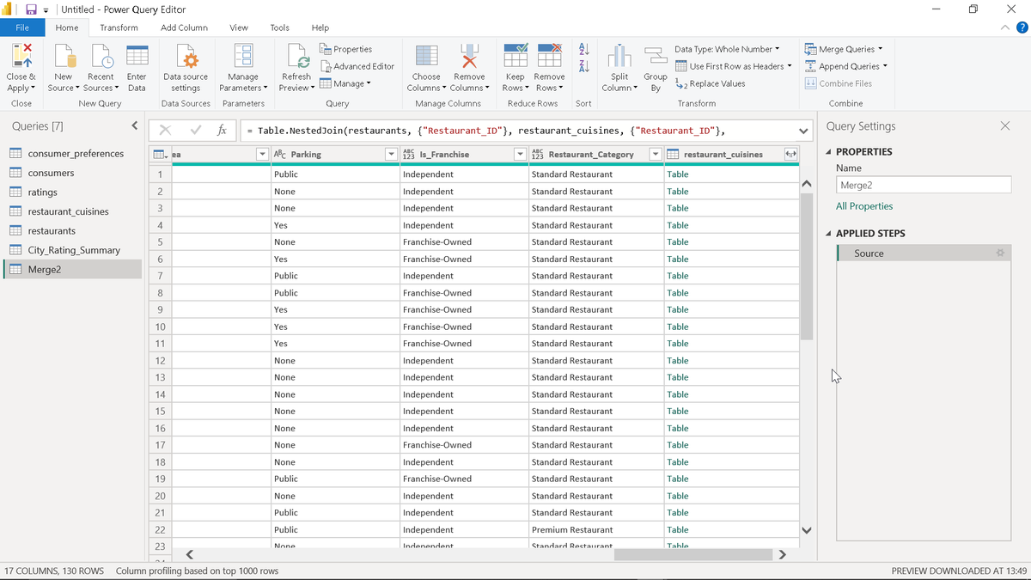Open Data source settings
The image size is (1031, 580).
click(x=186, y=67)
